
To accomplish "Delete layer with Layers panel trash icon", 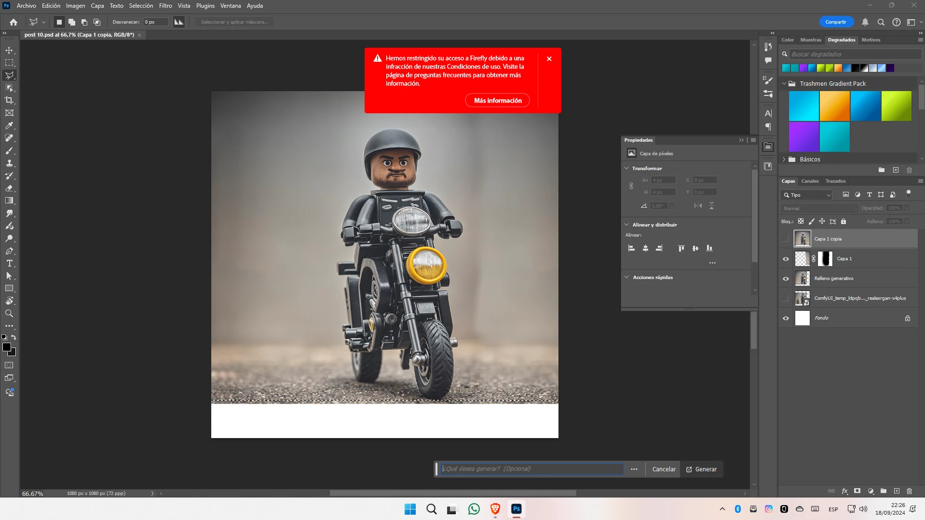I will pyautogui.click(x=909, y=491).
